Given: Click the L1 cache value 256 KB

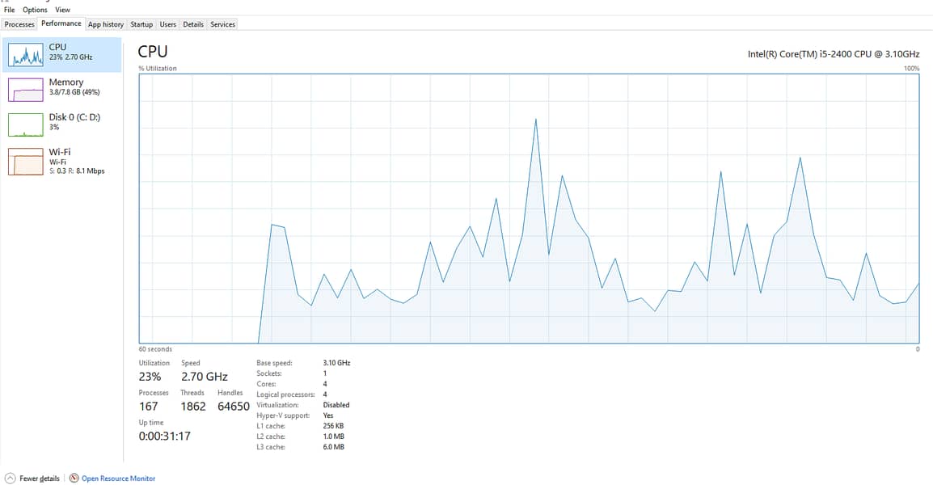Looking at the screenshot, I should [x=333, y=426].
